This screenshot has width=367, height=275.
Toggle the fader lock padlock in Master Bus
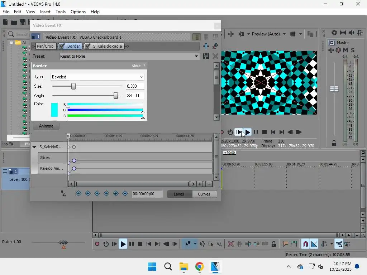click(334, 143)
